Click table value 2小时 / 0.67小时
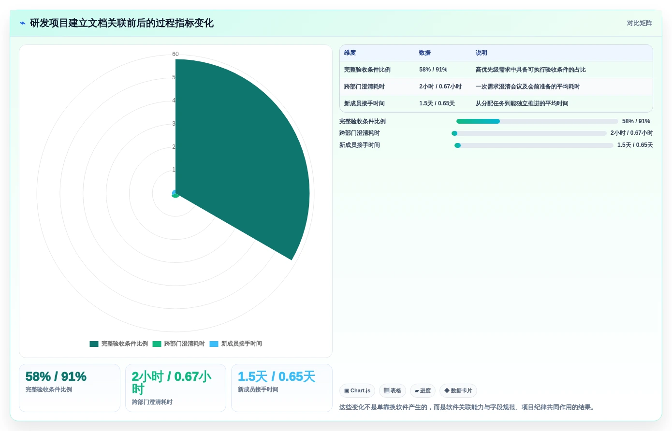The height and width of the screenshot is (431, 672). [x=440, y=87]
